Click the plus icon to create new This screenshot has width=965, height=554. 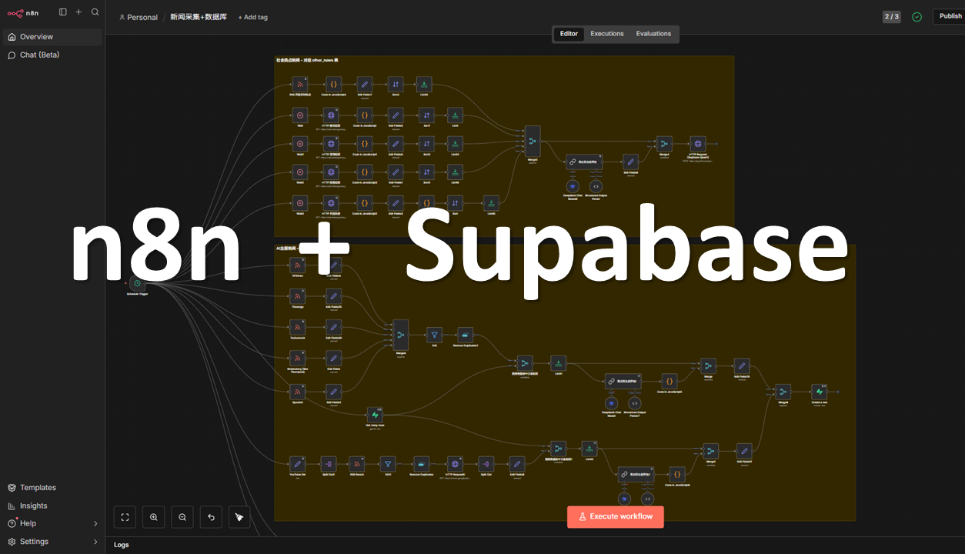tap(78, 12)
